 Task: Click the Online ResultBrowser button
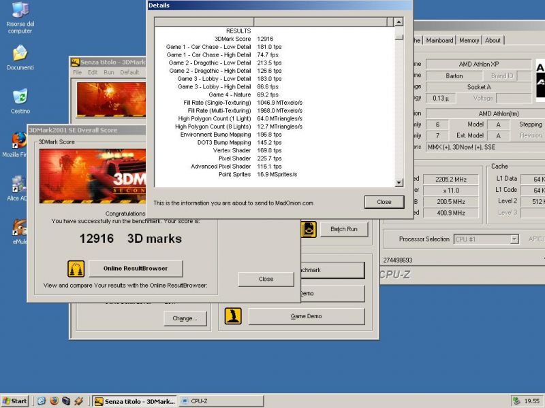point(136,268)
